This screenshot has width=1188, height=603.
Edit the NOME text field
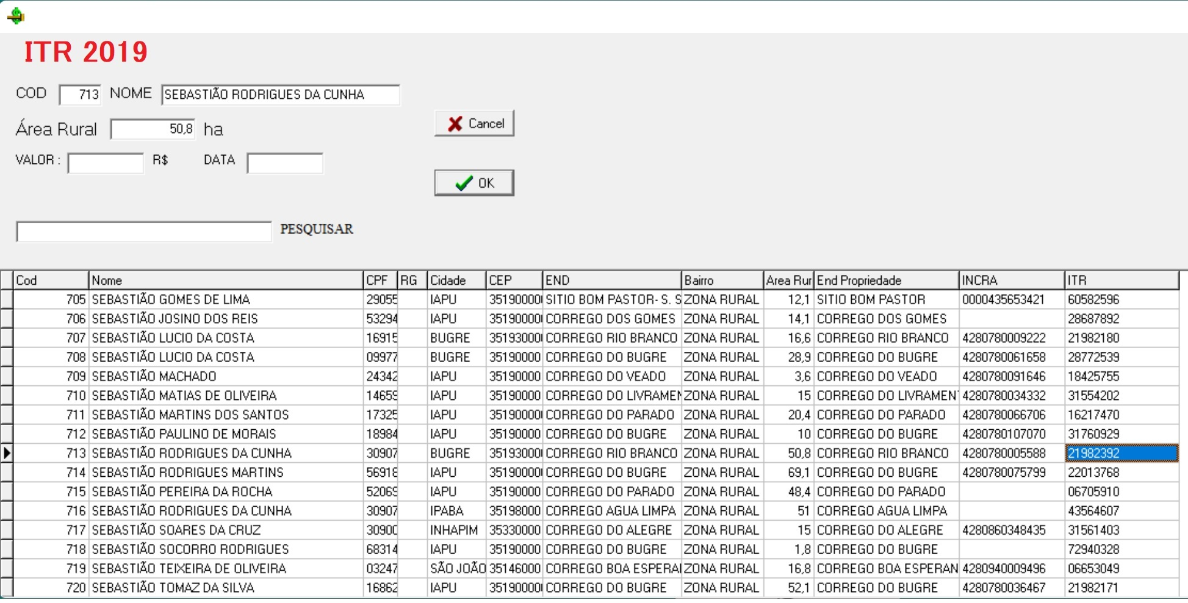coord(280,95)
